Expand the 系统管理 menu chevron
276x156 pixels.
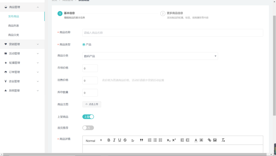pyautogui.click(x=38, y=91)
